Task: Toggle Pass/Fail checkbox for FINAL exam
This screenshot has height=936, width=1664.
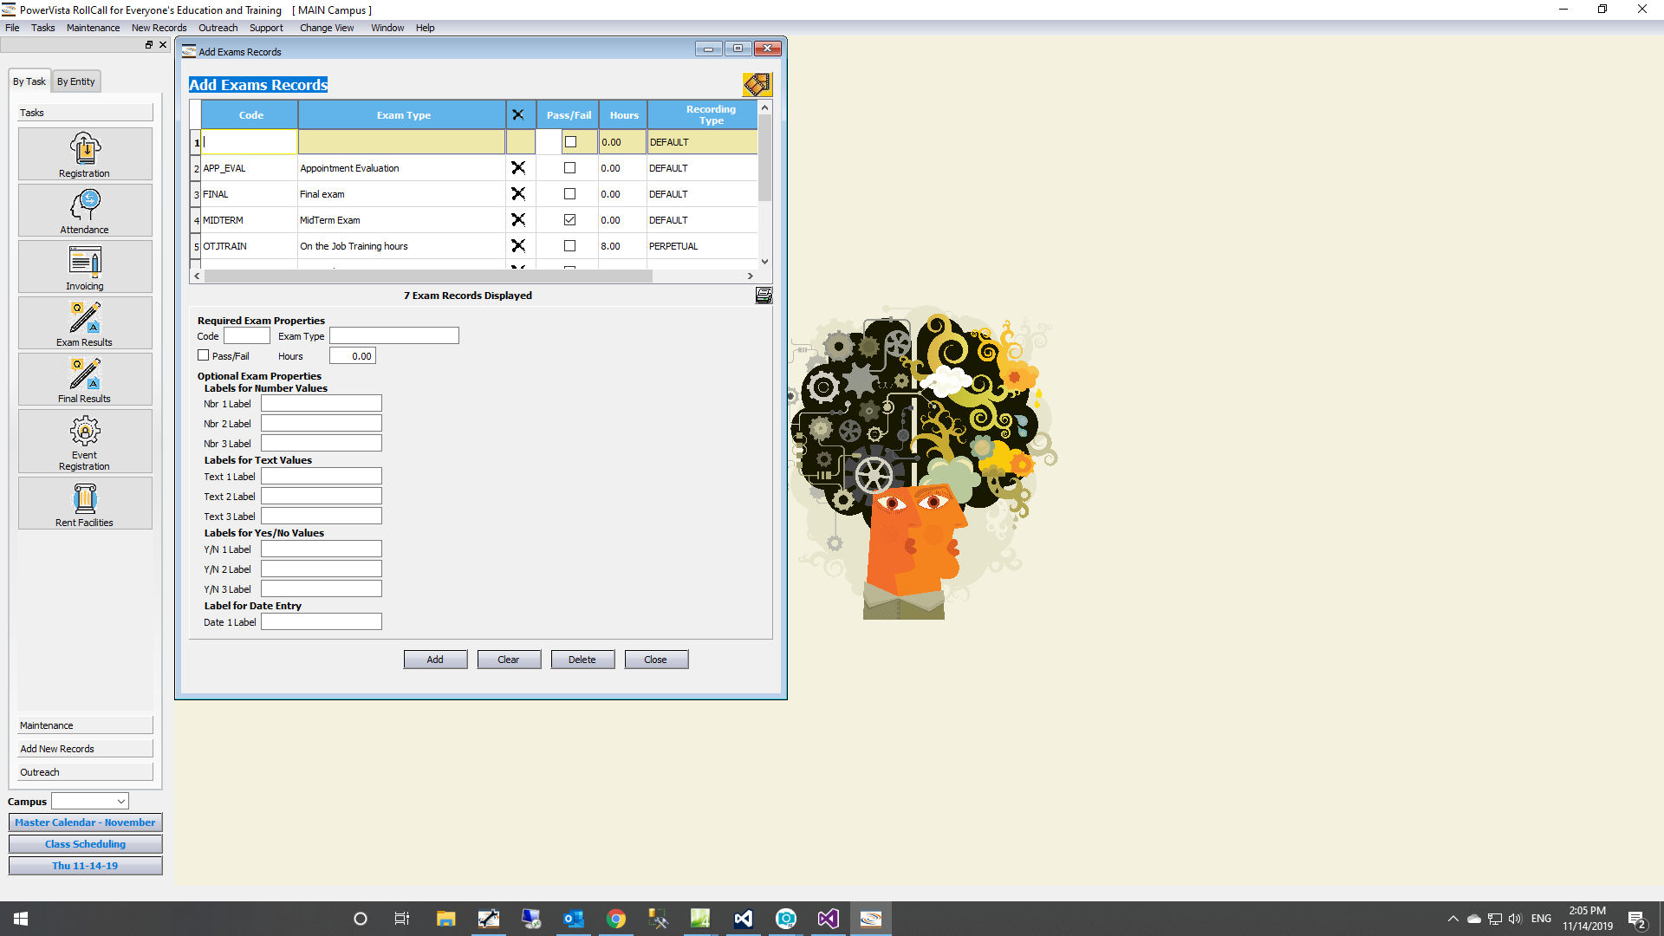Action: pyautogui.click(x=569, y=194)
